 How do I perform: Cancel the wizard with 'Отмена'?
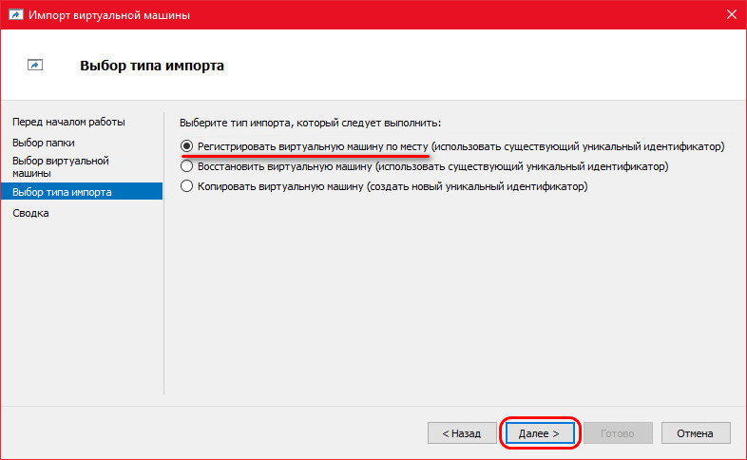click(x=696, y=433)
